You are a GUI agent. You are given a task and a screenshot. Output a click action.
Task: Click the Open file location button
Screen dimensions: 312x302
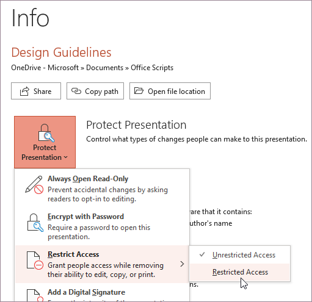coord(170,91)
